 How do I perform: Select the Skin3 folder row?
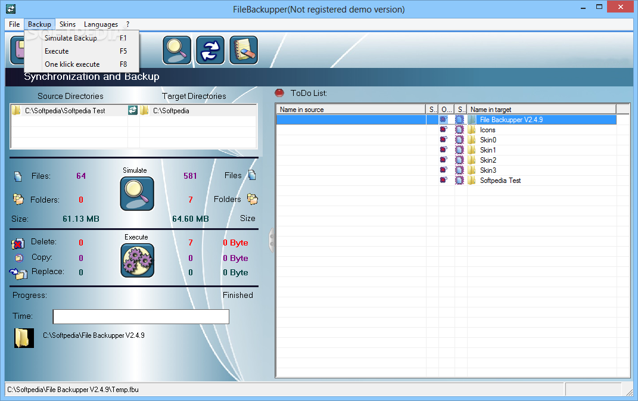(446, 170)
